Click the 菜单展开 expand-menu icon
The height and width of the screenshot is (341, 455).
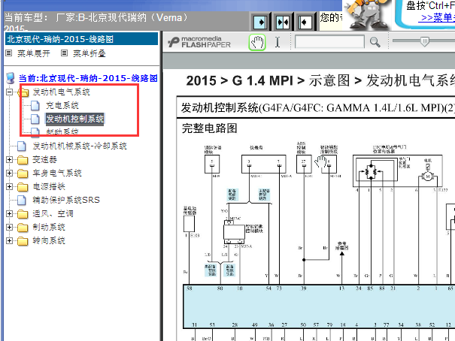9,53
